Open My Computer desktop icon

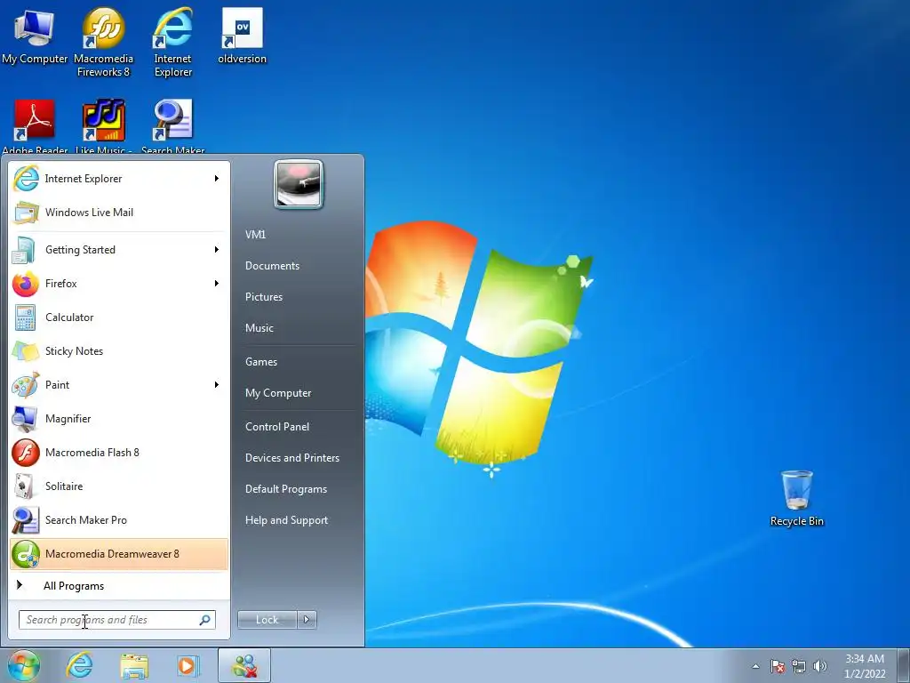coord(35,36)
